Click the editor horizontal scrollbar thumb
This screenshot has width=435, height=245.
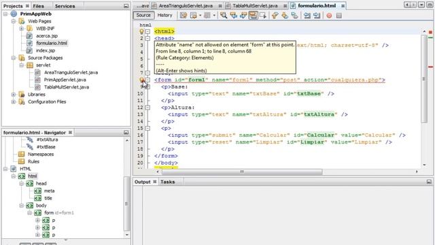pyautogui.click(x=242, y=171)
